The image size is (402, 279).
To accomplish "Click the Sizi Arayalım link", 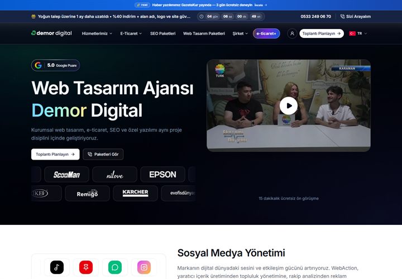I will (x=355, y=16).
